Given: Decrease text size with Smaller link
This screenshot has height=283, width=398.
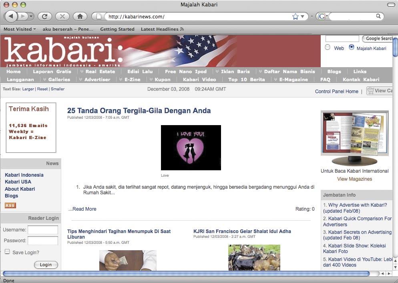Looking at the screenshot, I should [x=58, y=89].
